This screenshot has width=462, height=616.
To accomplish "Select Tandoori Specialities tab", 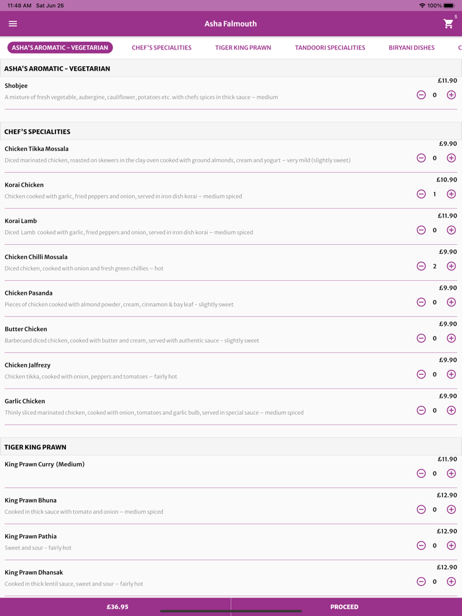I will point(330,47).
